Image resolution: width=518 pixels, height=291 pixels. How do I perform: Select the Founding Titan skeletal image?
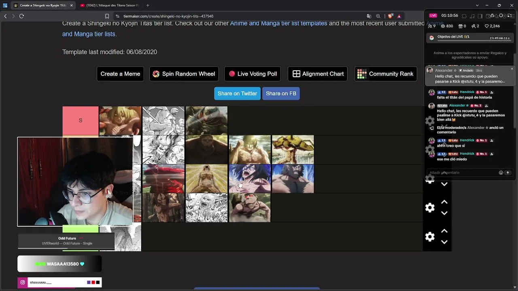[206, 179]
